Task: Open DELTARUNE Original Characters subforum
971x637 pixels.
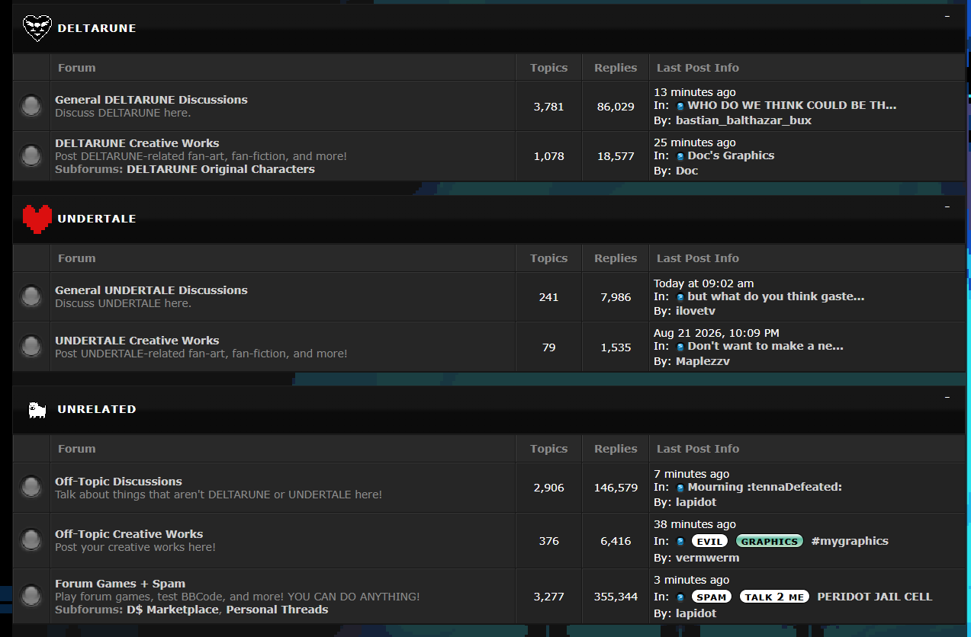Action: 220,169
